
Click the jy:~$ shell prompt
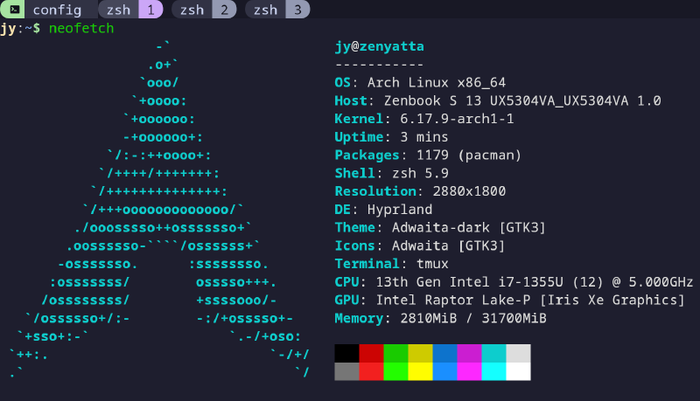pyautogui.click(x=20, y=29)
